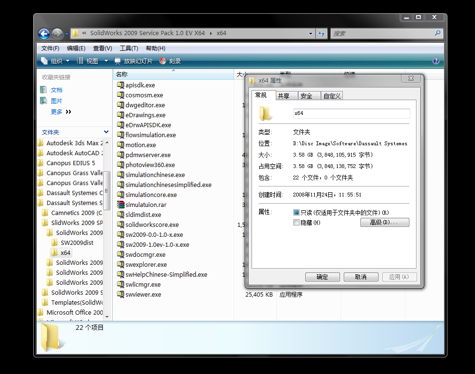Select flowsimulation.exe file icon
Image resolution: width=475 pixels, height=374 pixels.
point(121,135)
